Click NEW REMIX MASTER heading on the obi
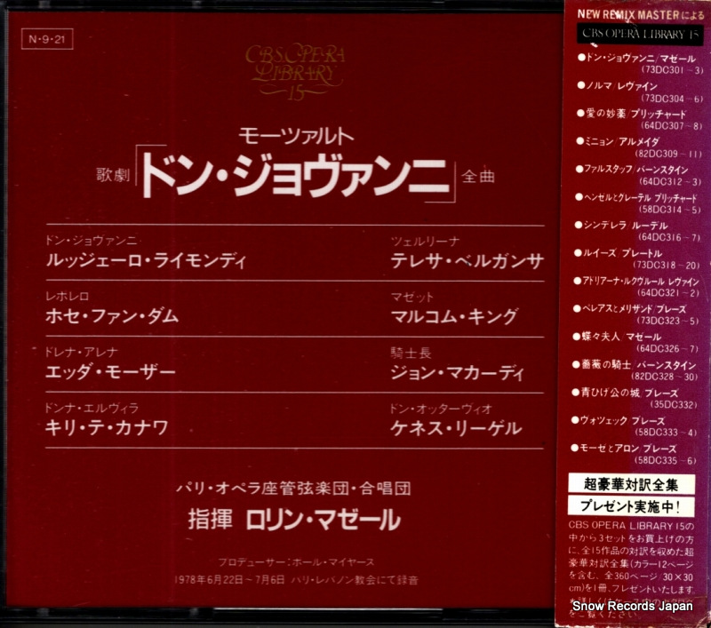Image resolution: width=711 pixels, height=628 pixels. click(x=640, y=14)
